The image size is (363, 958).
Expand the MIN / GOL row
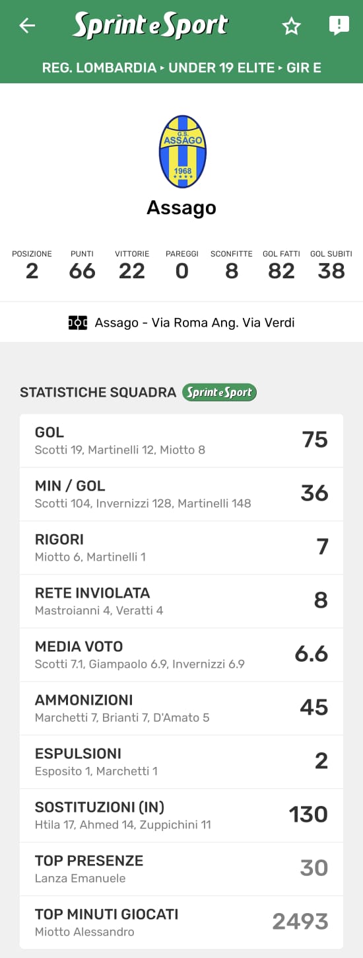(x=181, y=494)
